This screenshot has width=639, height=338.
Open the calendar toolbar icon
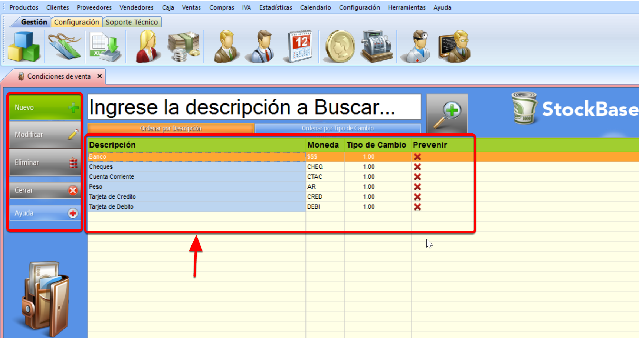pos(299,46)
